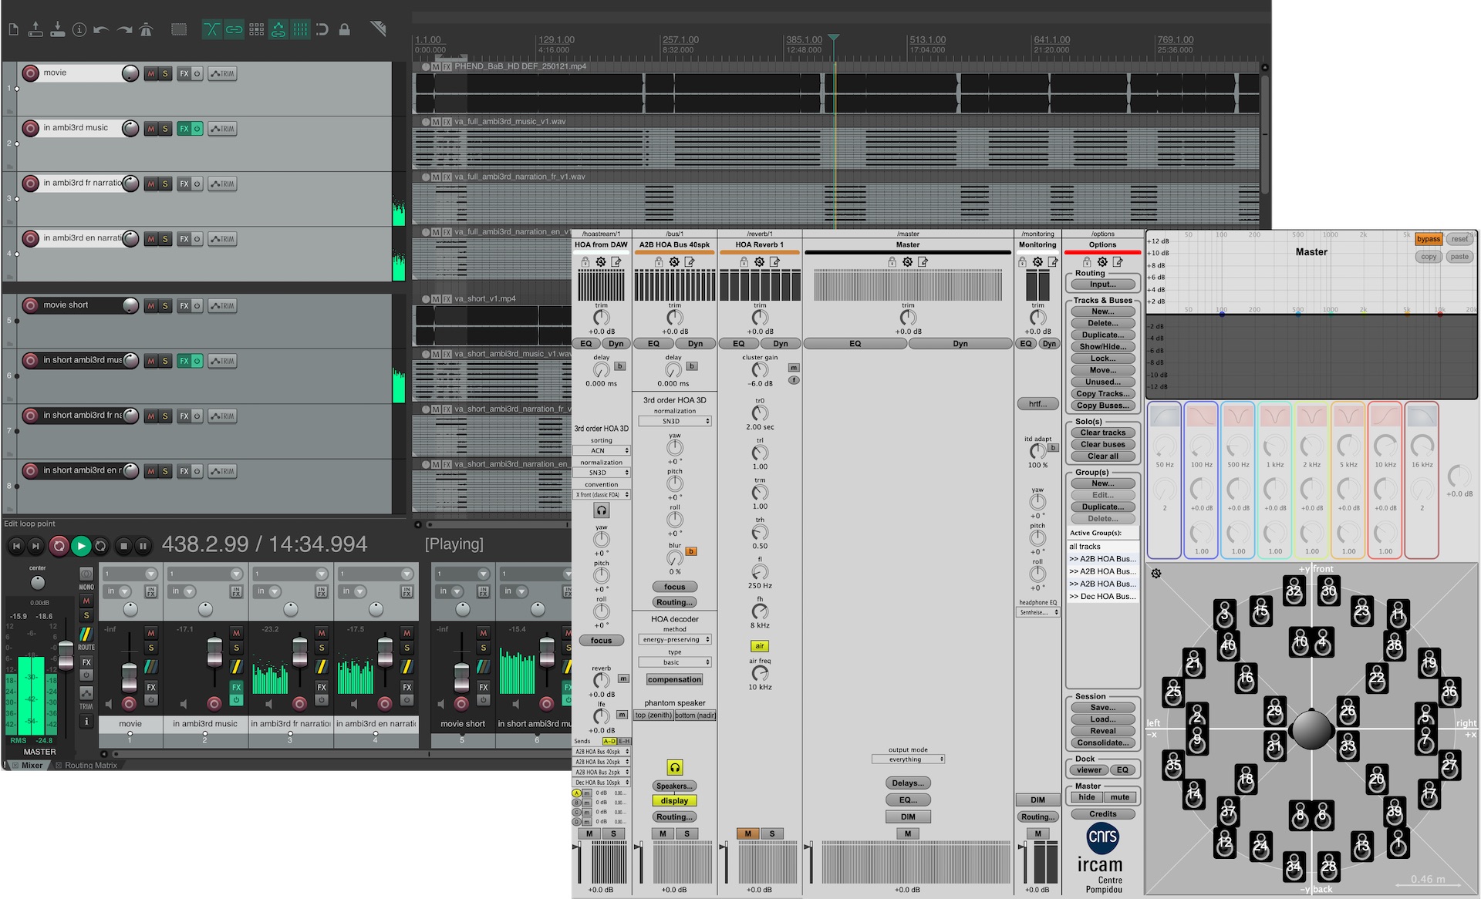Toggle the orange bypass button in Master EQ
Screen dimensions: 1481x899
click(1428, 239)
